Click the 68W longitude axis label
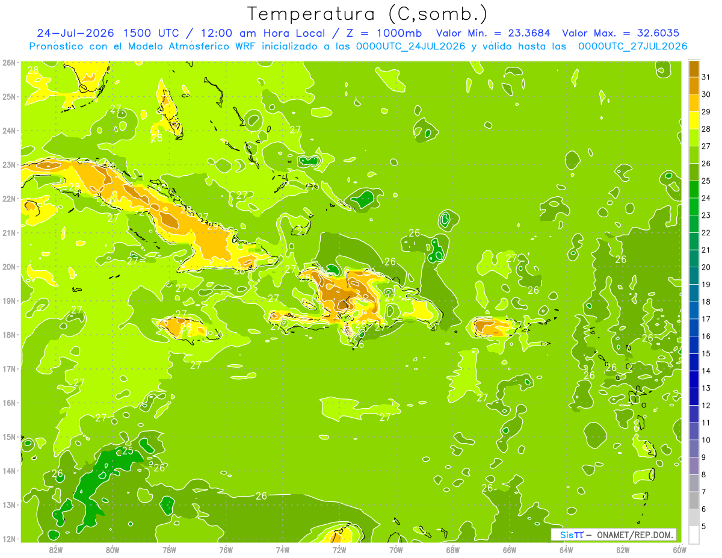722x558 pixels. tap(452, 550)
